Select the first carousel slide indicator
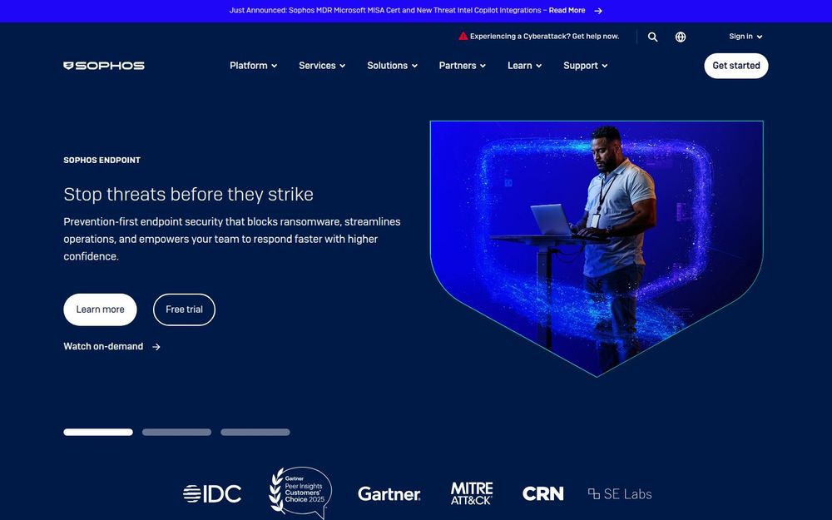Viewport: 832px width, 520px height. 98,432
